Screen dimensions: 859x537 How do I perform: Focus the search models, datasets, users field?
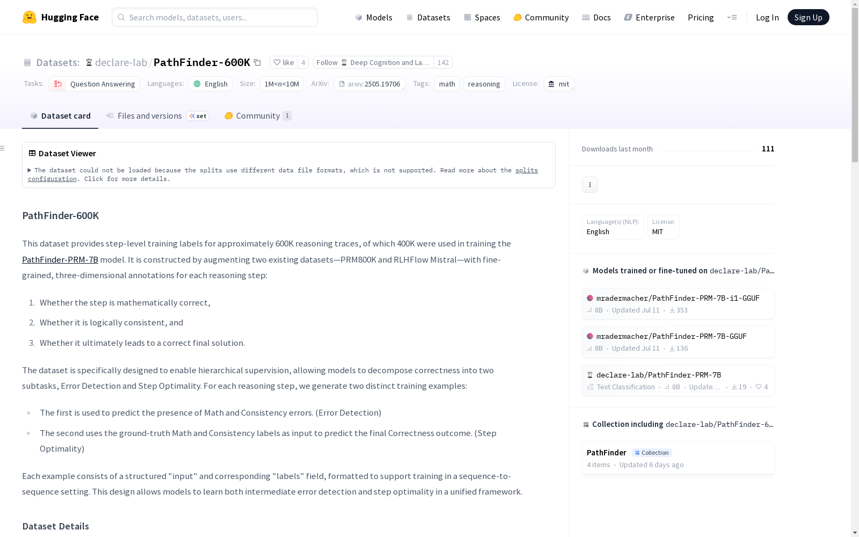(x=215, y=17)
